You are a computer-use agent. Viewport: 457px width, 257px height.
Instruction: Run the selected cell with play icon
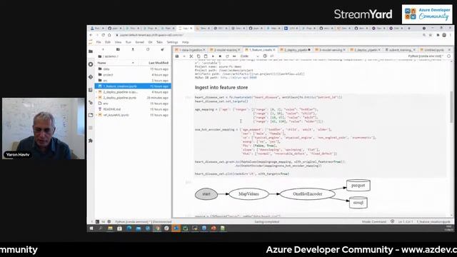tap(213, 56)
